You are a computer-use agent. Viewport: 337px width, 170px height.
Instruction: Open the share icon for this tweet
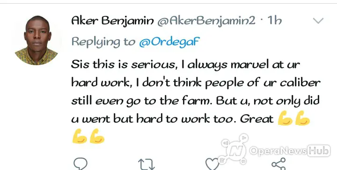pyautogui.click(x=278, y=164)
